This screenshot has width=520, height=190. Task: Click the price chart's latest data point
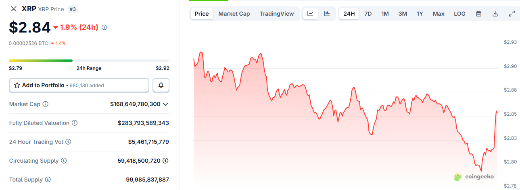pyautogui.click(x=497, y=112)
